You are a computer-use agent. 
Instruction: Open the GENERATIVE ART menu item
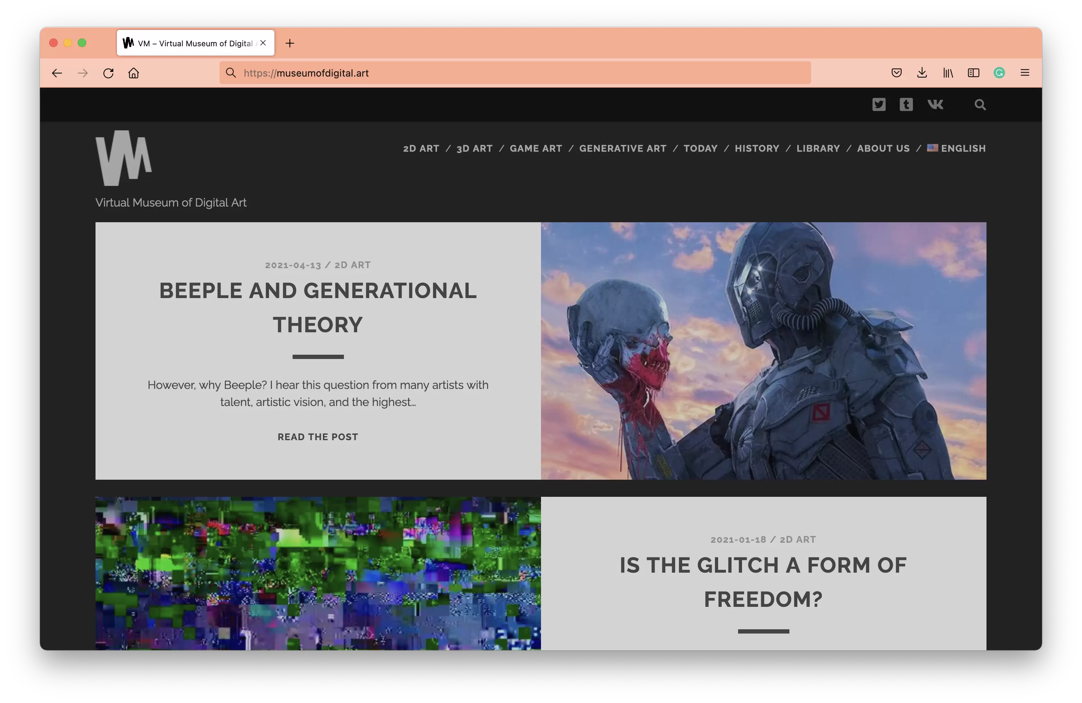coord(622,149)
